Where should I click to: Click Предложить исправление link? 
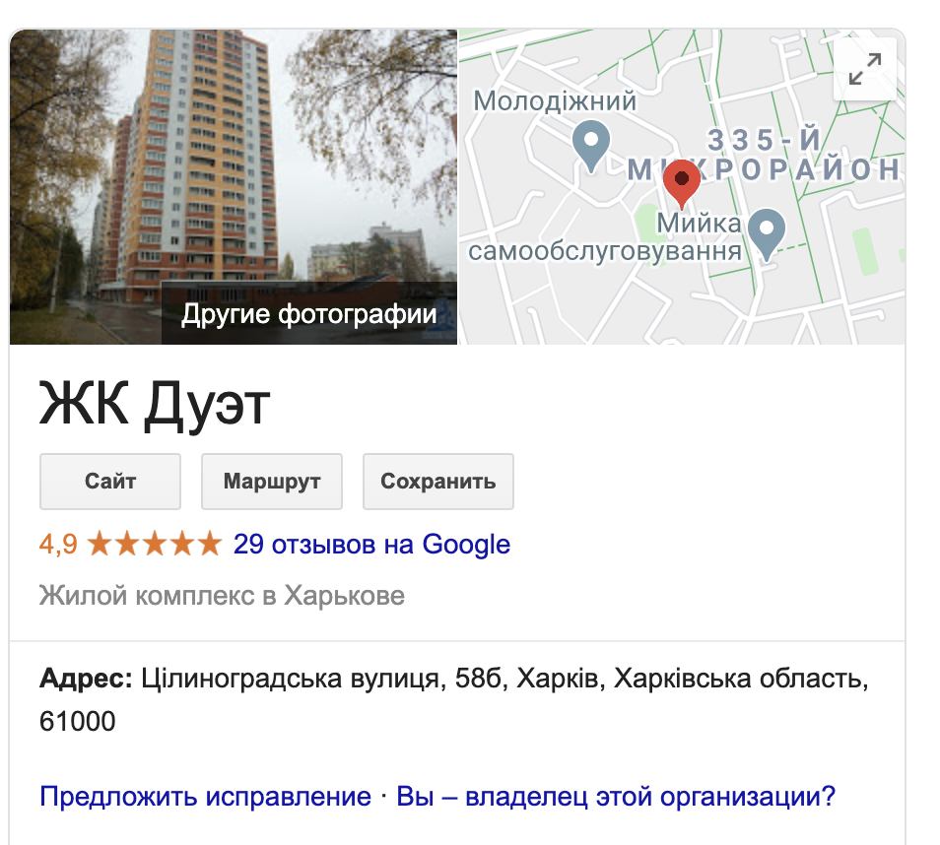205,797
